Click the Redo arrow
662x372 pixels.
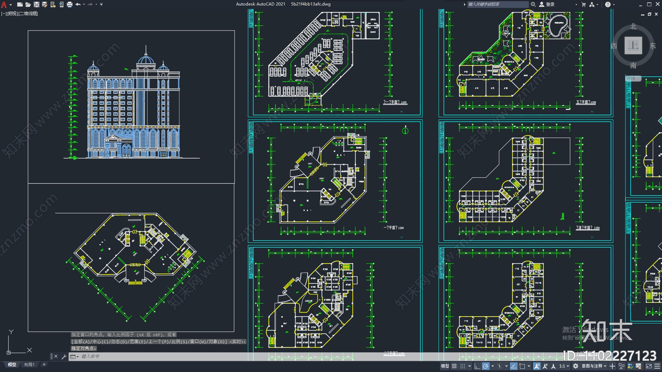tap(90, 5)
